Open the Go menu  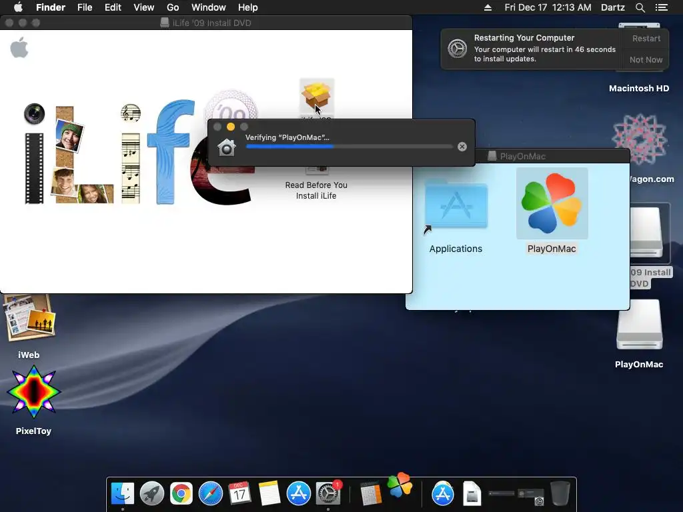coord(173,7)
